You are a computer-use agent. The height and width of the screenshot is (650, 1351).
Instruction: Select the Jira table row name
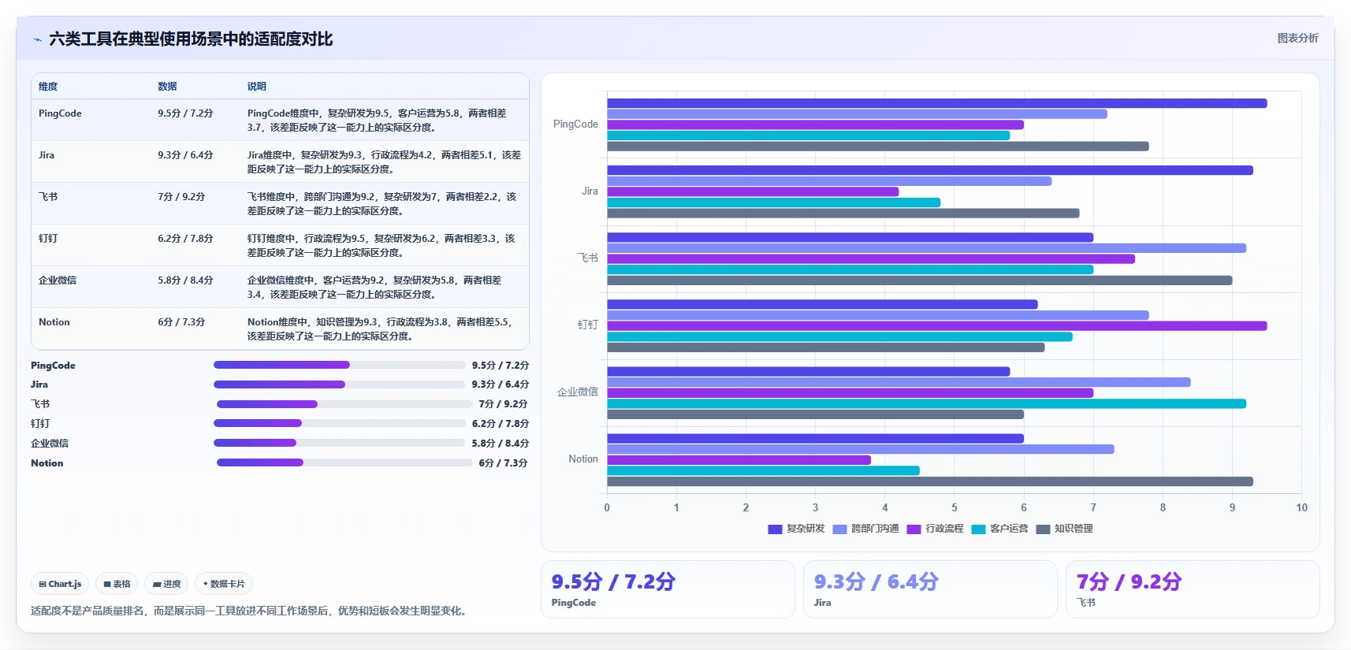(47, 155)
